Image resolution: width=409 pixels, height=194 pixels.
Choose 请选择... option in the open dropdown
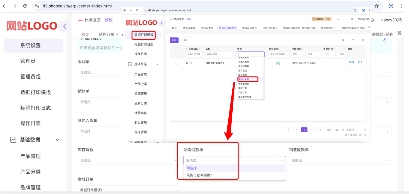point(235,168)
